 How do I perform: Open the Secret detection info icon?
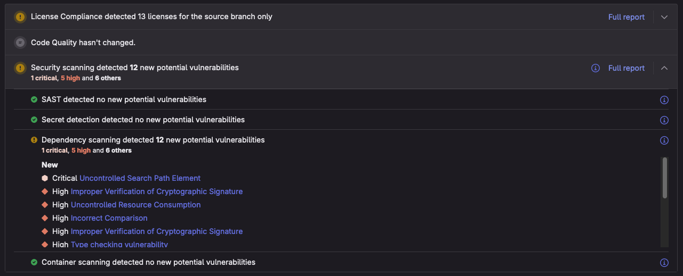(x=664, y=120)
